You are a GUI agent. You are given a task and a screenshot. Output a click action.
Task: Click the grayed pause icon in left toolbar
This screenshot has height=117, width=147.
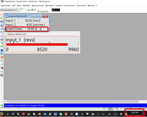tap(2, 60)
